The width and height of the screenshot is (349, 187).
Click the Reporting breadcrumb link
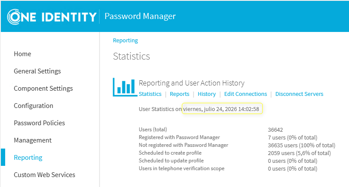pyautogui.click(x=125, y=41)
